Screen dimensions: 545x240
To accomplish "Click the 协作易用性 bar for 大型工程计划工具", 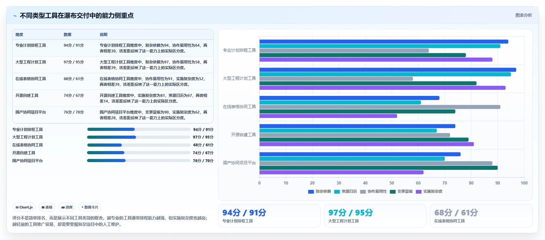I will coord(336,79).
